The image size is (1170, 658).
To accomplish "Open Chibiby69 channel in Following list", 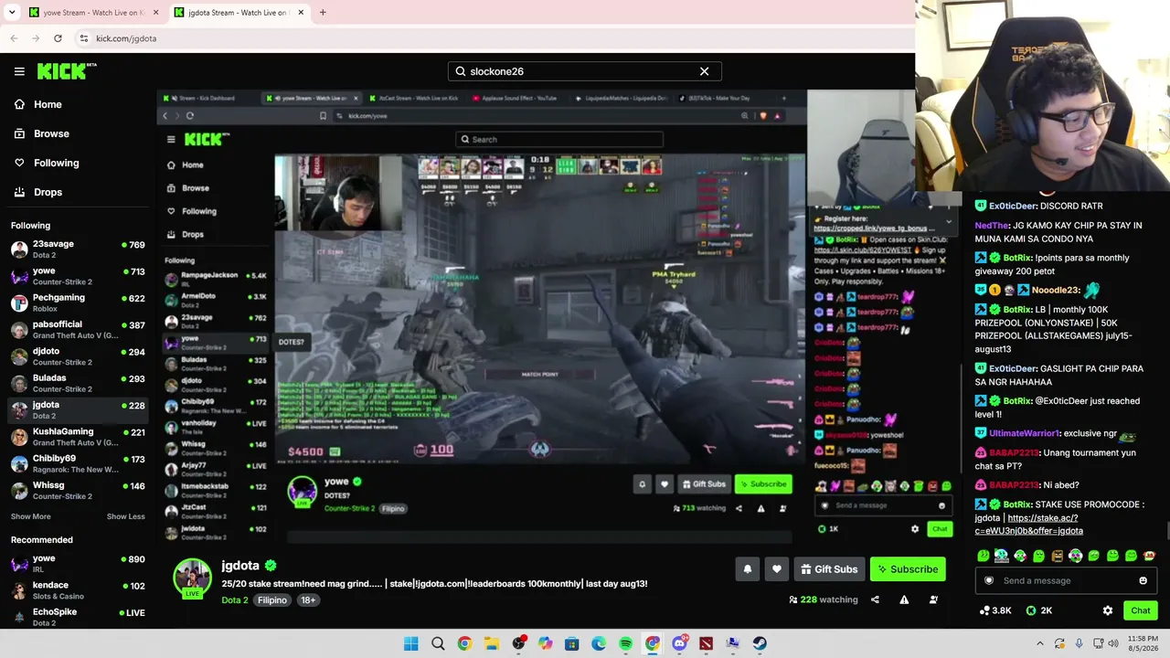I will point(78,463).
